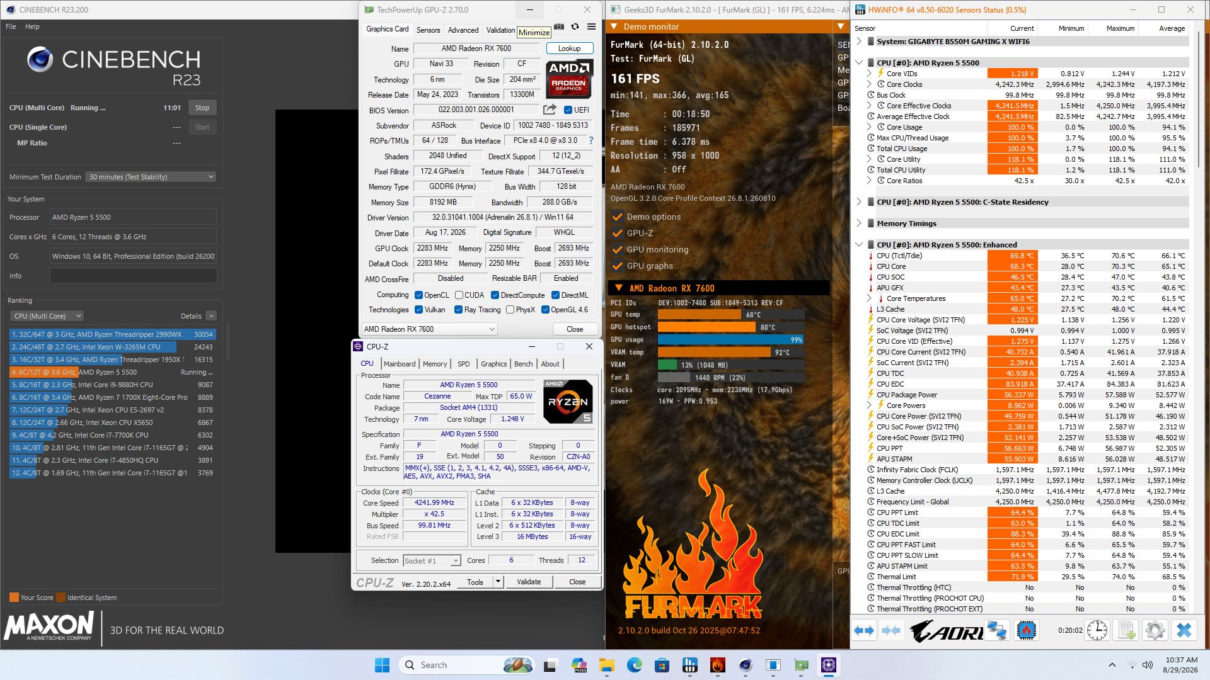Toggle the OpenCL checkbox in GPU-Z
This screenshot has width=1210, height=680.
(418, 295)
